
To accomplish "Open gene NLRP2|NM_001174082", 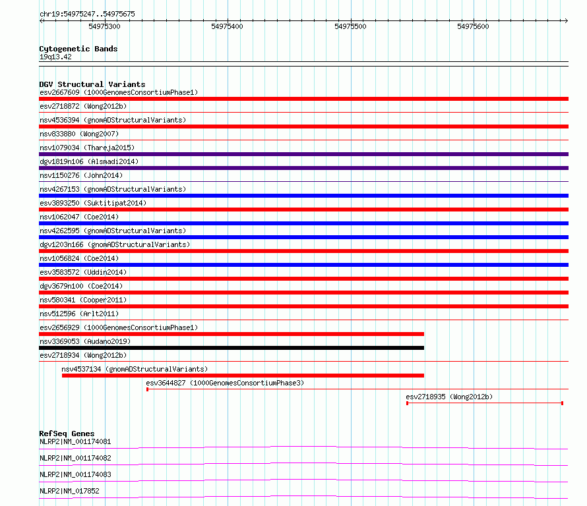I will (75, 458).
